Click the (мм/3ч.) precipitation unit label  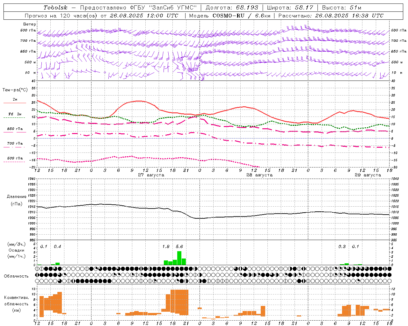point(17,244)
